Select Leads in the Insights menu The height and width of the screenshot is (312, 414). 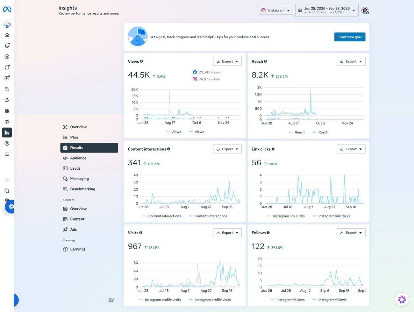(x=89, y=168)
